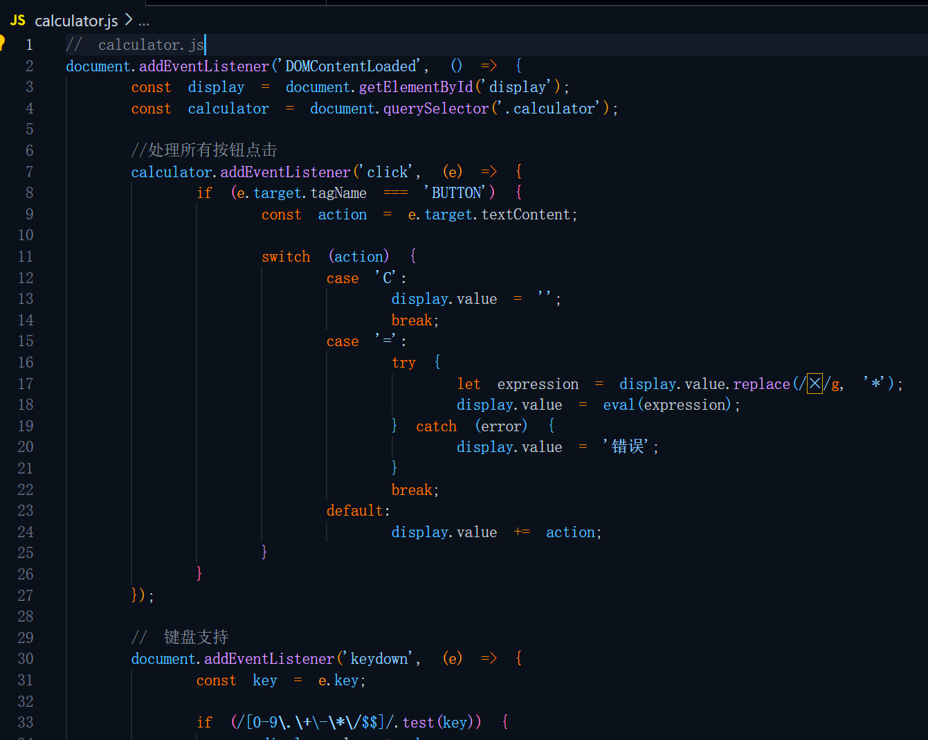This screenshot has height=740, width=928.
Task: Click the 'default' keyword
Action: pos(355,511)
